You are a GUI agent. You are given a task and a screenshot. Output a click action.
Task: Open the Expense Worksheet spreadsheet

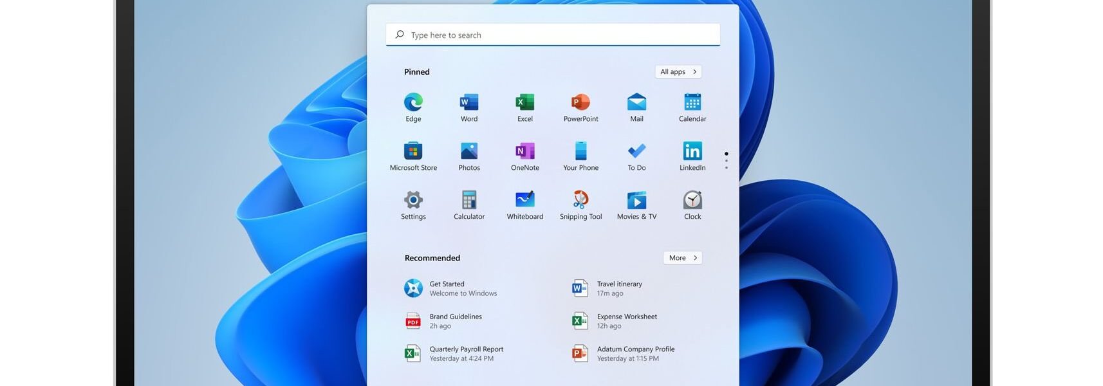point(615,321)
